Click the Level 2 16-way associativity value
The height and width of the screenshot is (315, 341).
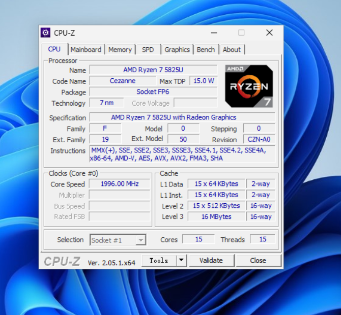click(261, 206)
